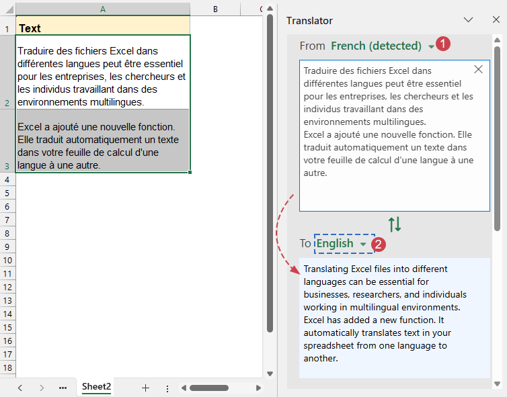
Task: Swap the From and To languages
Action: tap(395, 224)
